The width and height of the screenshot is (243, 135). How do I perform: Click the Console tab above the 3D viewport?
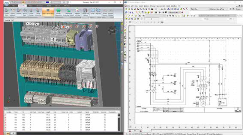[x=7, y=20]
